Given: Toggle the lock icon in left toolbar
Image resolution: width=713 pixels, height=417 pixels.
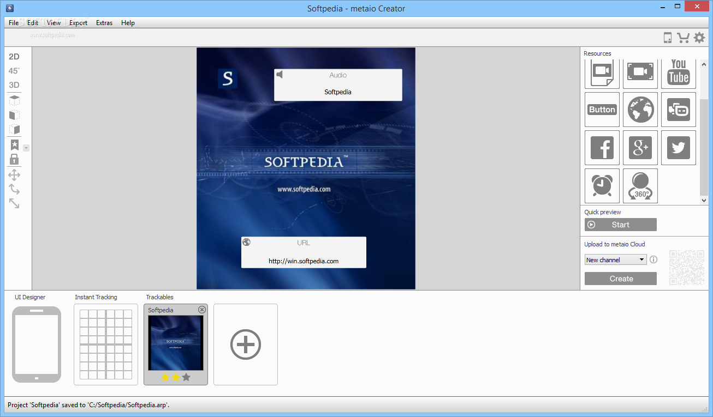Looking at the screenshot, I should (14, 159).
